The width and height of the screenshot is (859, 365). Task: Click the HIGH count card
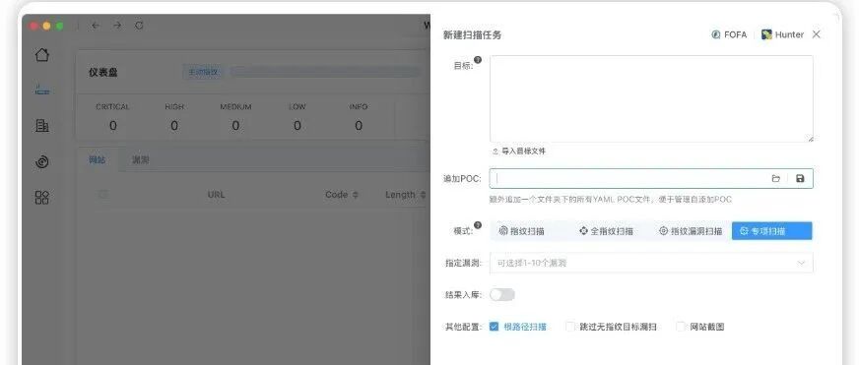[x=174, y=118]
